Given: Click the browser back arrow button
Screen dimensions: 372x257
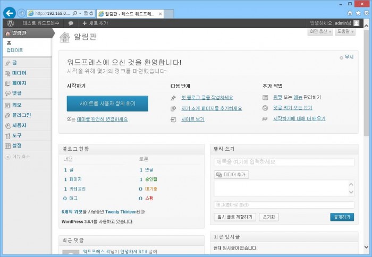Looking at the screenshot, I should pyautogui.click(x=9, y=13).
